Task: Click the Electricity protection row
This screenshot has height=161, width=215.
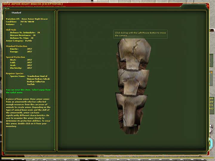Action: click(21, 68)
